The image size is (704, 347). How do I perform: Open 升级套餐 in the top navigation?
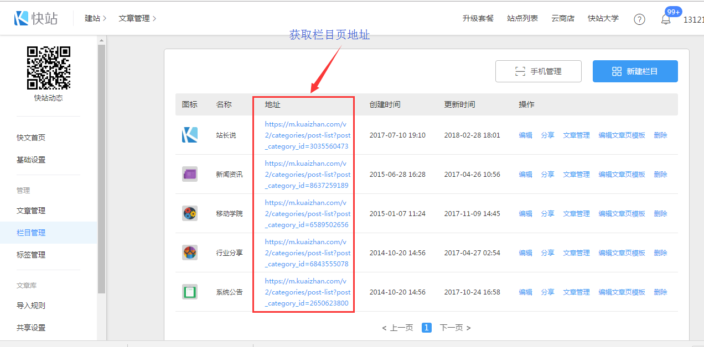(x=478, y=18)
